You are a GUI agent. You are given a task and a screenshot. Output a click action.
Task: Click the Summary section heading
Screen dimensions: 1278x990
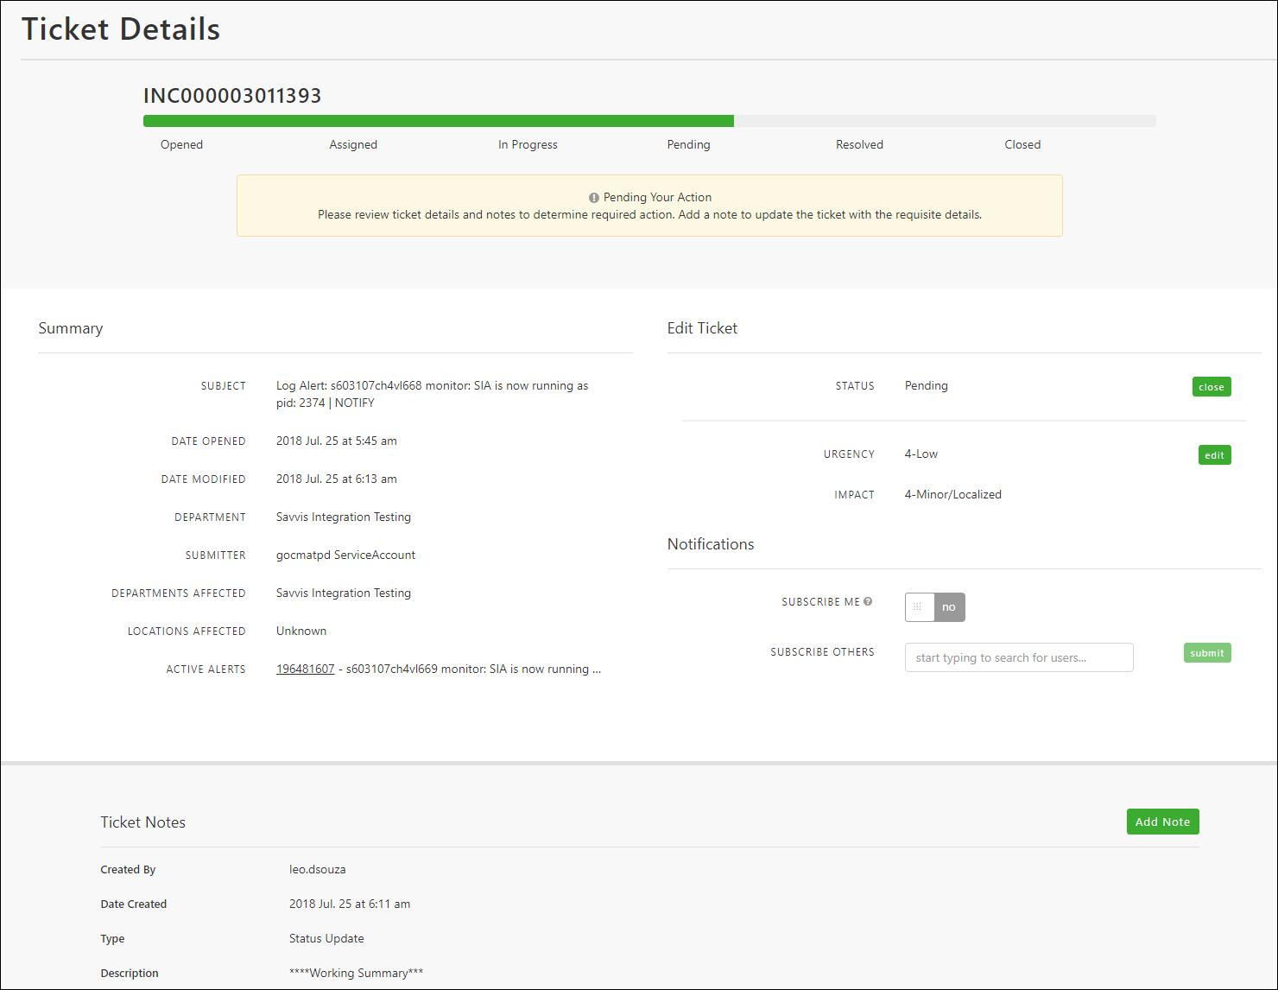pyautogui.click(x=71, y=328)
